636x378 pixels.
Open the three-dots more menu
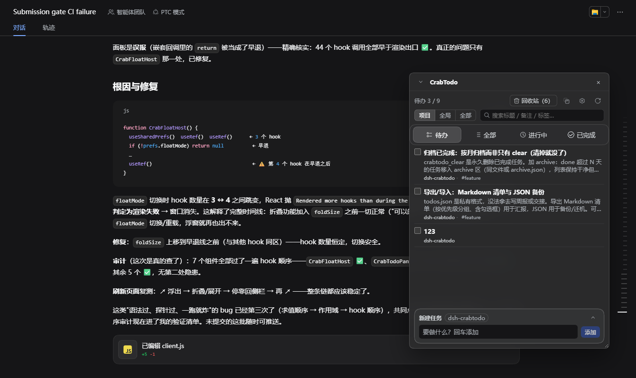click(x=620, y=12)
